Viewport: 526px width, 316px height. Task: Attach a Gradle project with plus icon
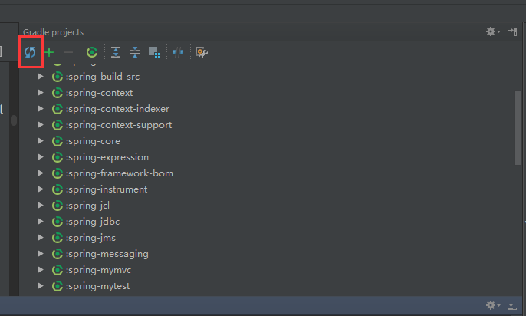pyautogui.click(x=49, y=52)
